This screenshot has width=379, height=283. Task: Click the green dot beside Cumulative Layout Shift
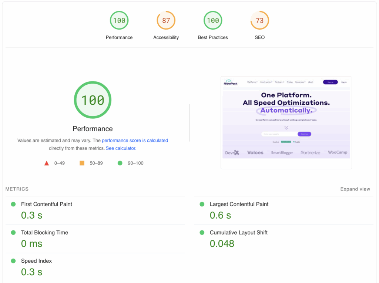coord(202,233)
